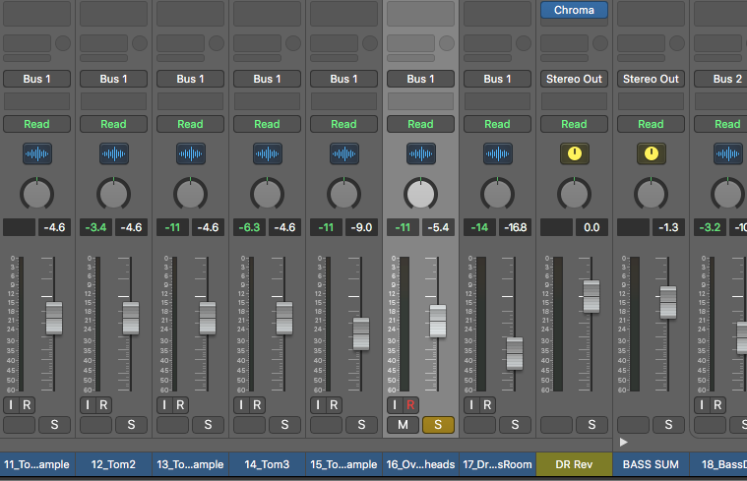
Task: Click the pan knob on BASS SUM channel
Action: pos(651,194)
